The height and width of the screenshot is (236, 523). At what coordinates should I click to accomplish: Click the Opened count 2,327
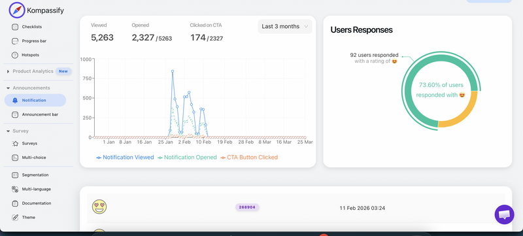click(143, 38)
